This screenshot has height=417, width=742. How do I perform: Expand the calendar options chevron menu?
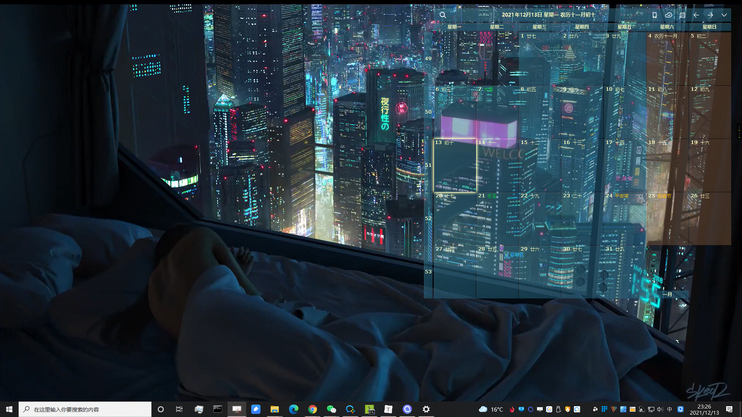[x=724, y=15]
